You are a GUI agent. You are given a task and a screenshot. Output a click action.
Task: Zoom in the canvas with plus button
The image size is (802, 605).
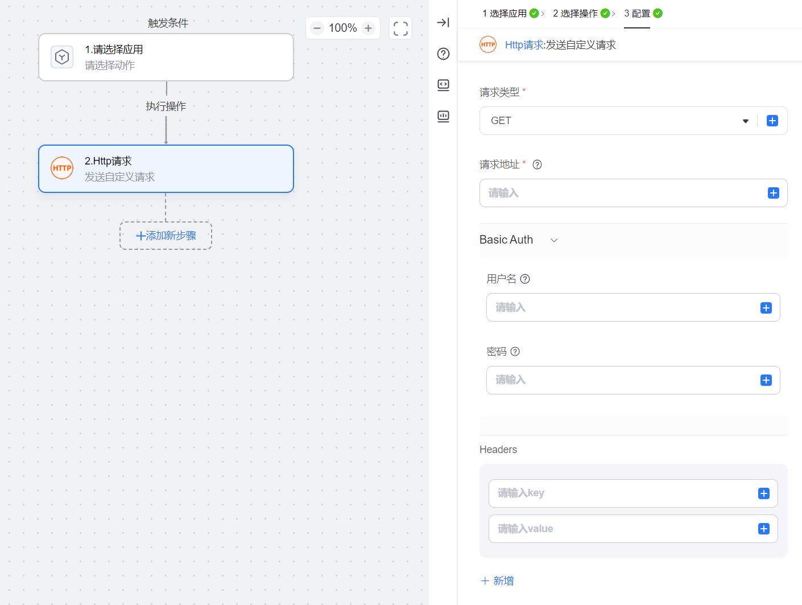pos(369,28)
